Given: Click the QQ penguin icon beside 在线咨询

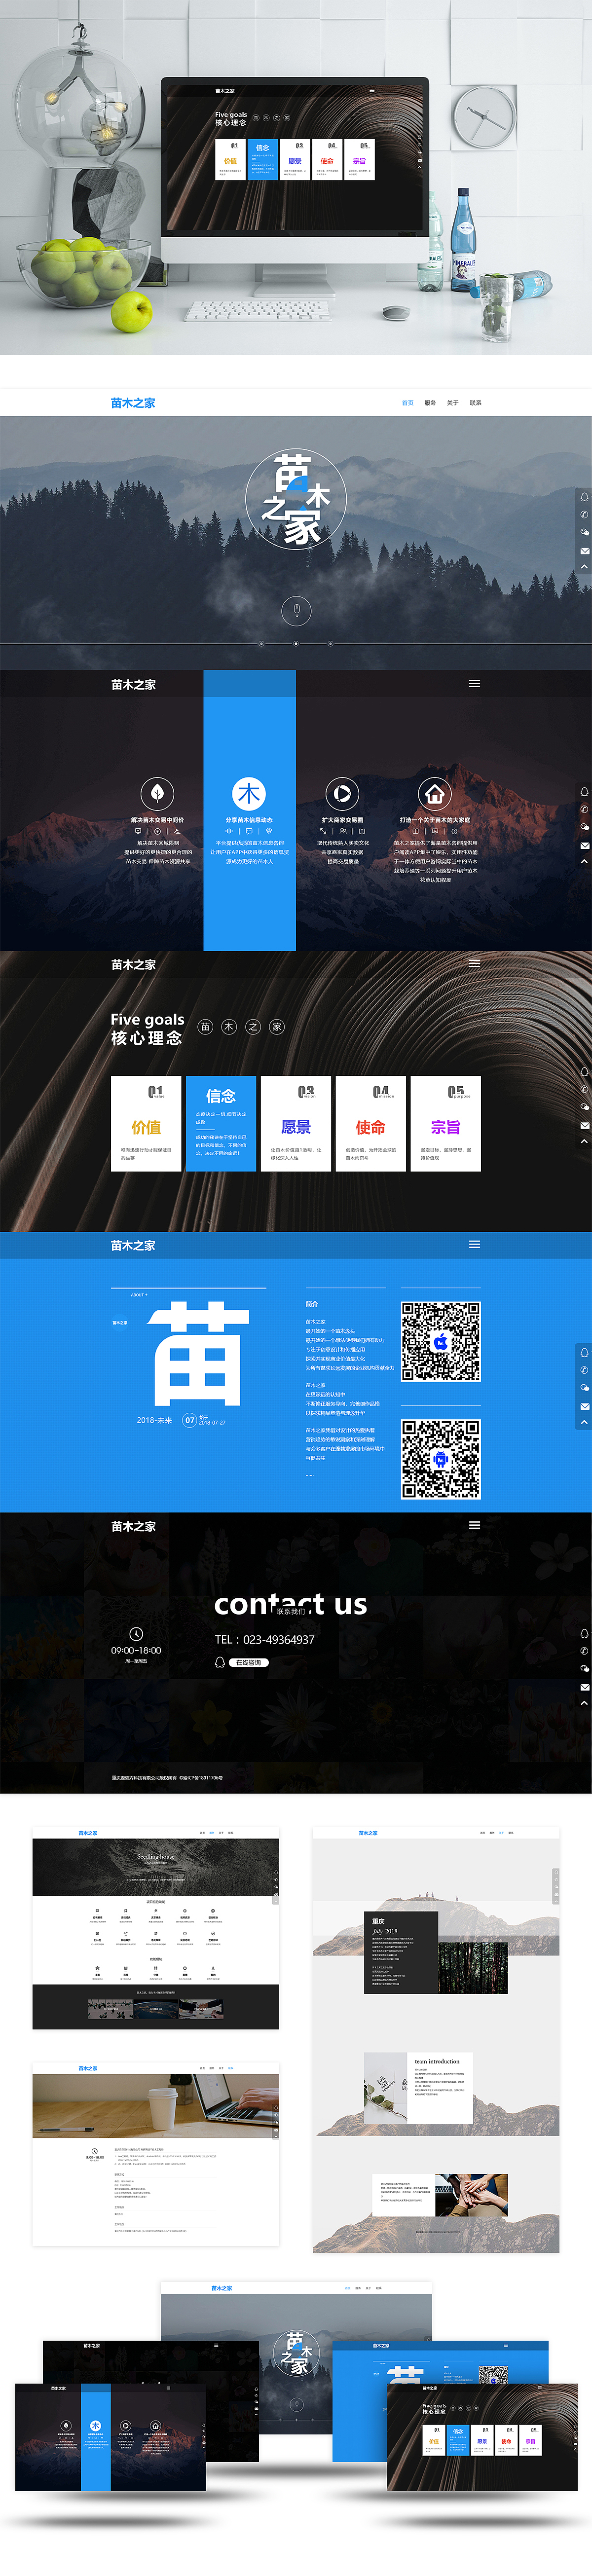Looking at the screenshot, I should pos(220,1662).
